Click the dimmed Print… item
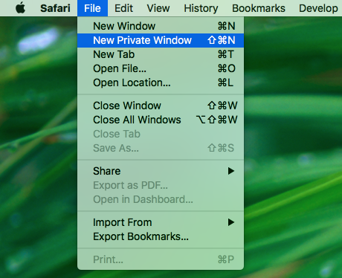Viewport: 342px width, 278px height. coord(161,259)
